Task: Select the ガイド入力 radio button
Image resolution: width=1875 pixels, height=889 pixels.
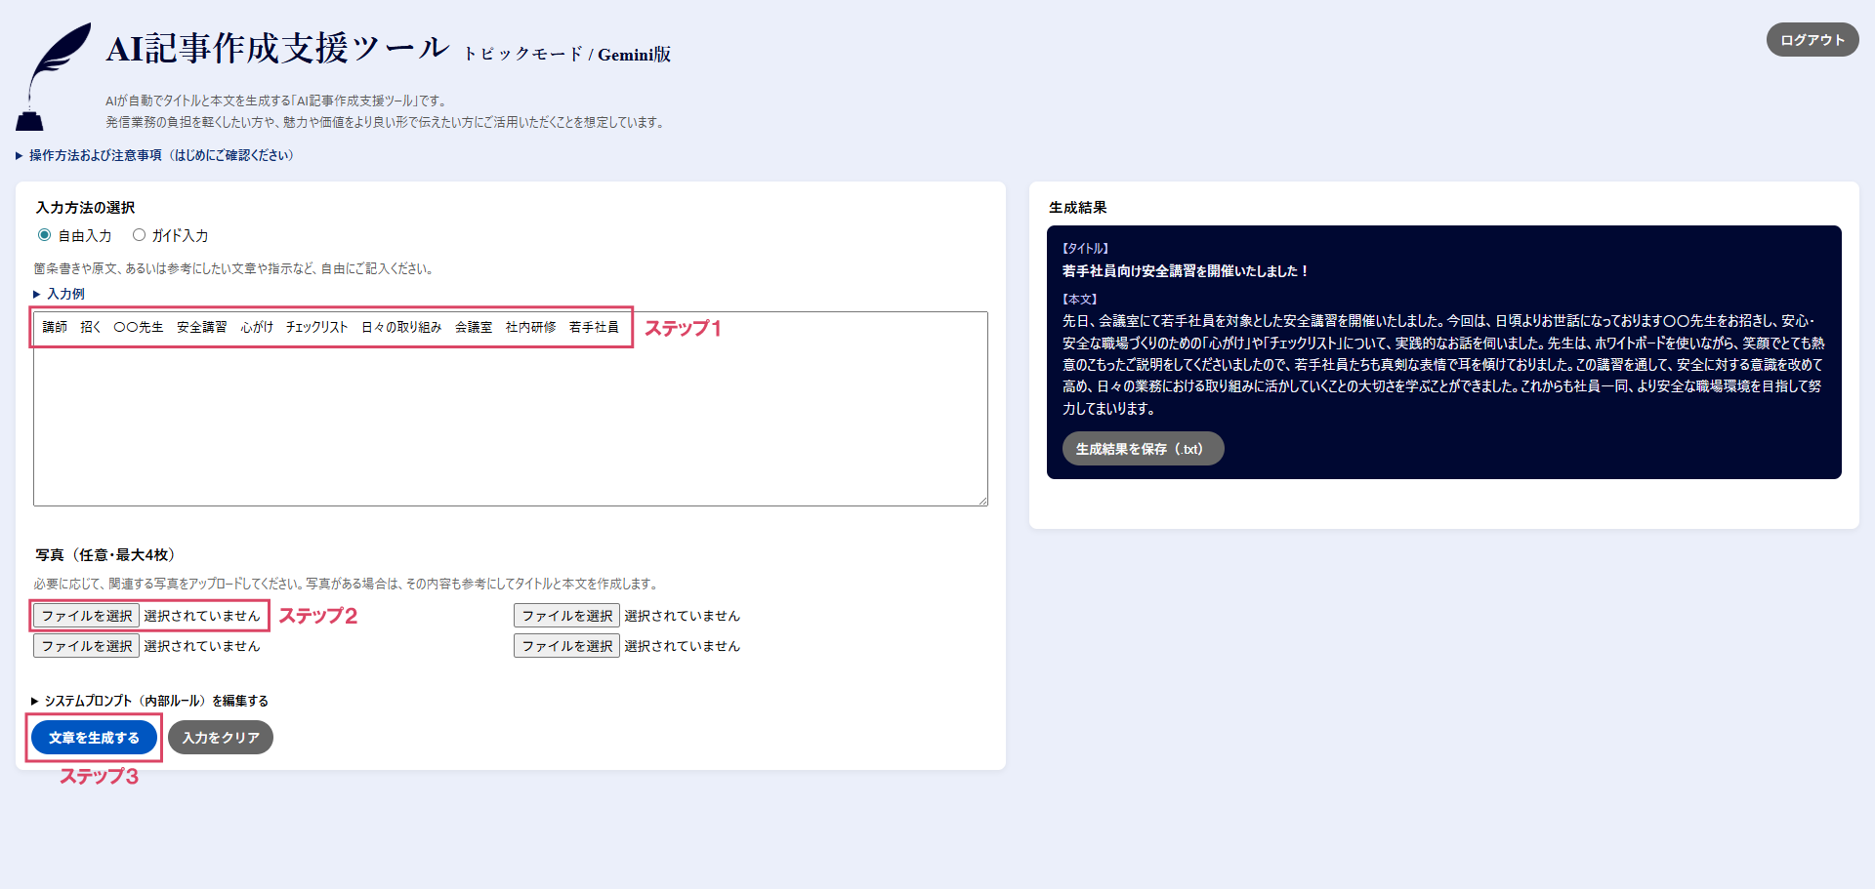Action: point(139,235)
